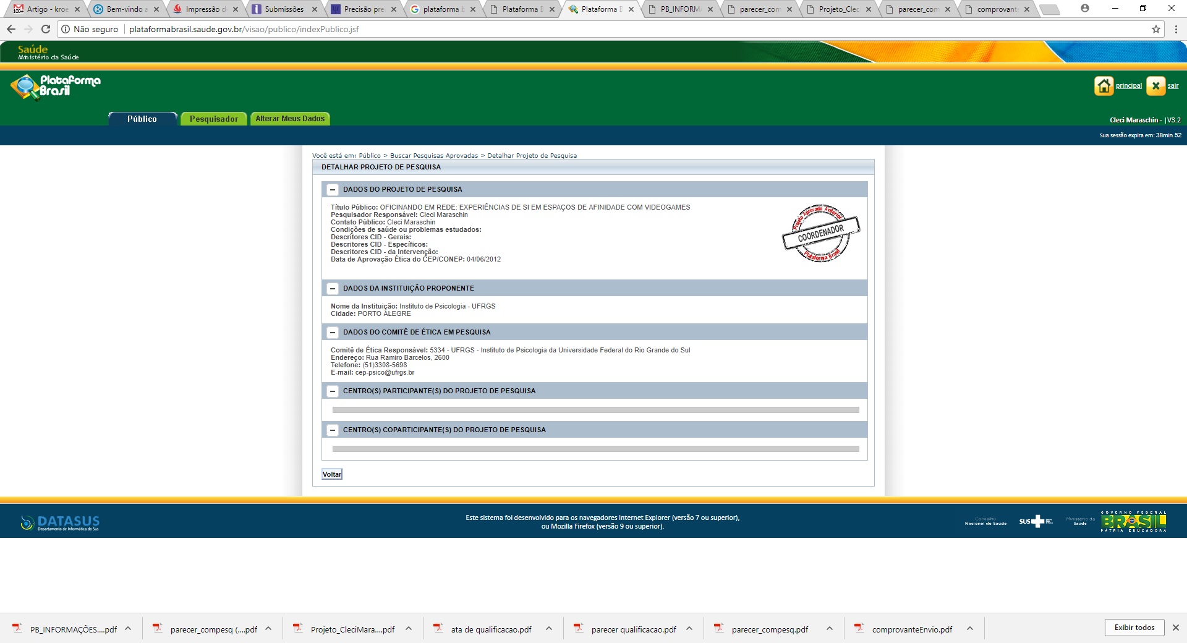Click Exibir todos in downloads bar
This screenshot has height=643, width=1187.
(x=1134, y=628)
